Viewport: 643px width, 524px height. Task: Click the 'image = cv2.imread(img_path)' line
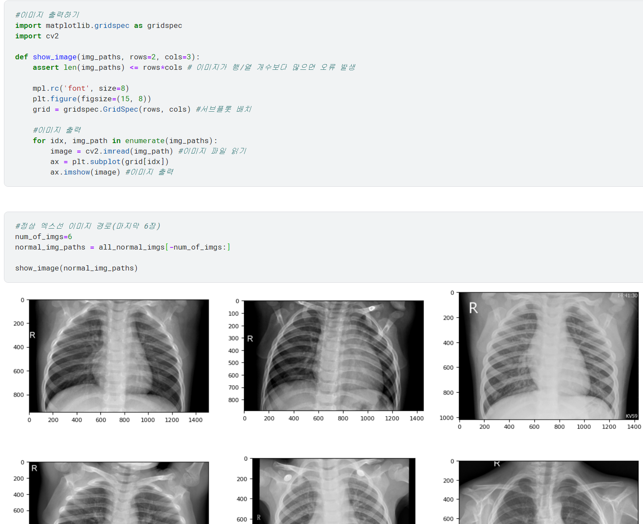pyautogui.click(x=112, y=151)
